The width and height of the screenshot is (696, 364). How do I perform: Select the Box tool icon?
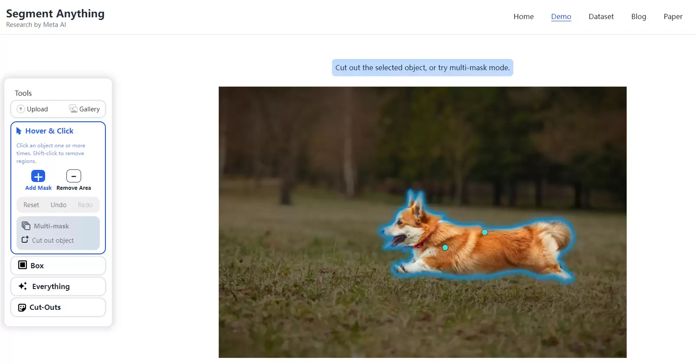(23, 265)
